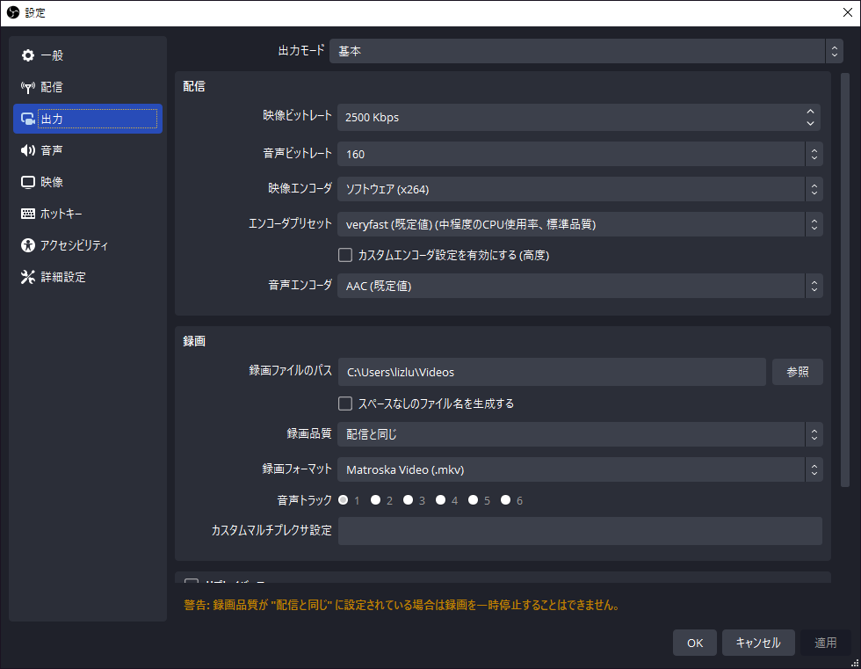Click the 参照 browse button

tap(798, 372)
